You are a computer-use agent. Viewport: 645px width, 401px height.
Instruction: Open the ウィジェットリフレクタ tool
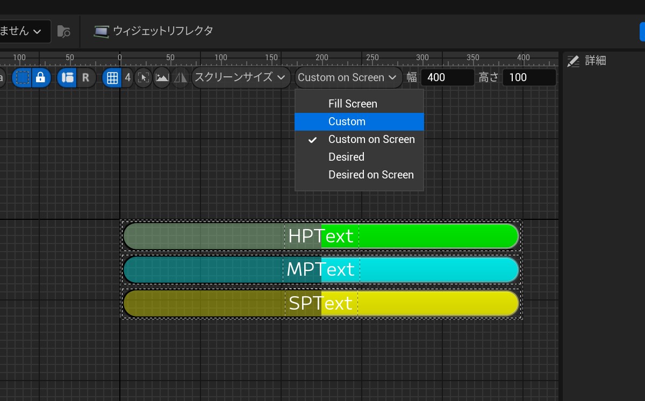pos(154,31)
